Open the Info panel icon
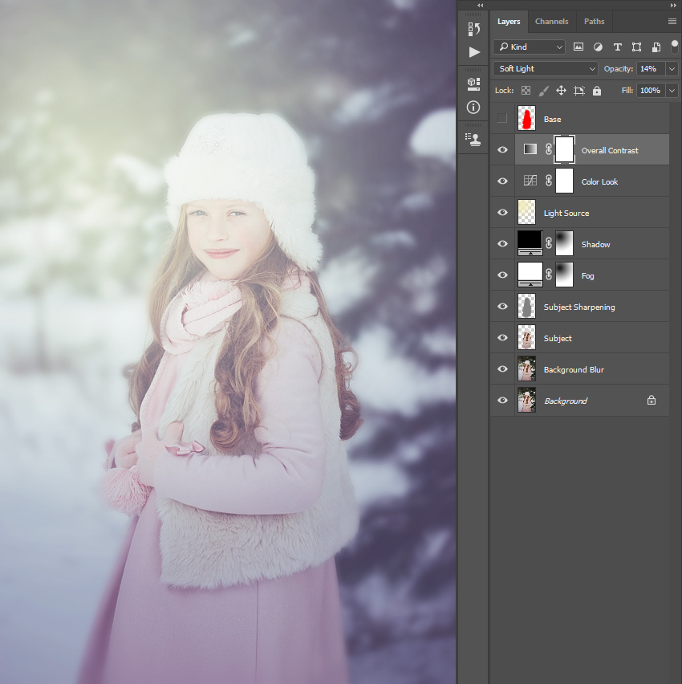 coord(473,108)
